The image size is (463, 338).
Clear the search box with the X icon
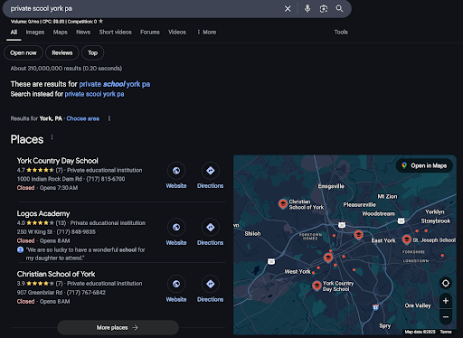tap(288, 9)
